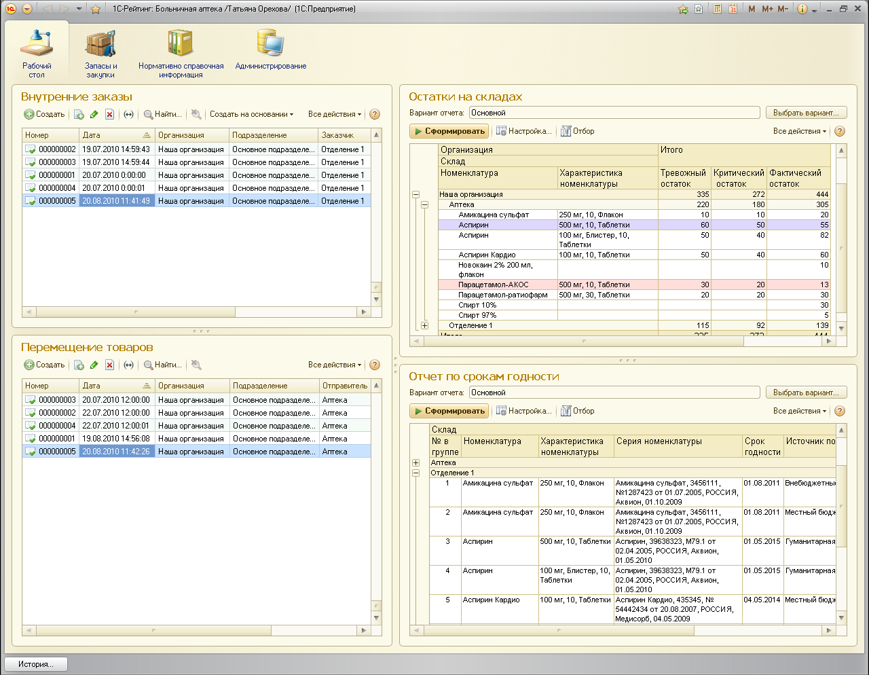Open the calendar icon in the title bar

tap(733, 9)
